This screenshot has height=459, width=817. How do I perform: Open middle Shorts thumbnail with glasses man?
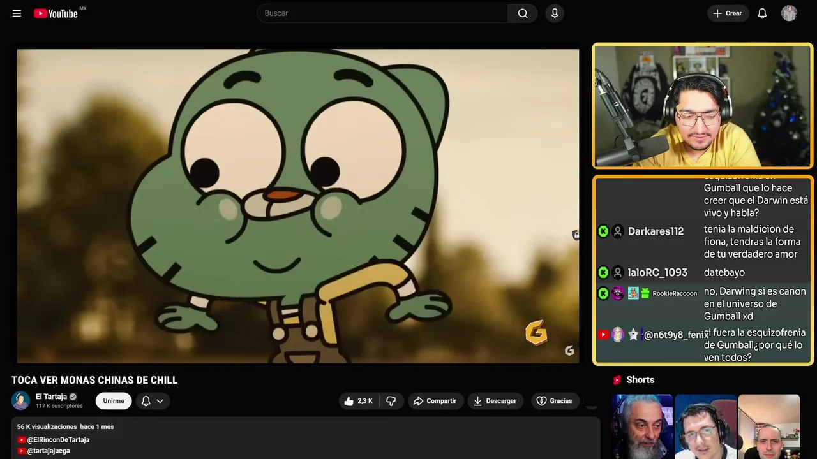point(705,426)
